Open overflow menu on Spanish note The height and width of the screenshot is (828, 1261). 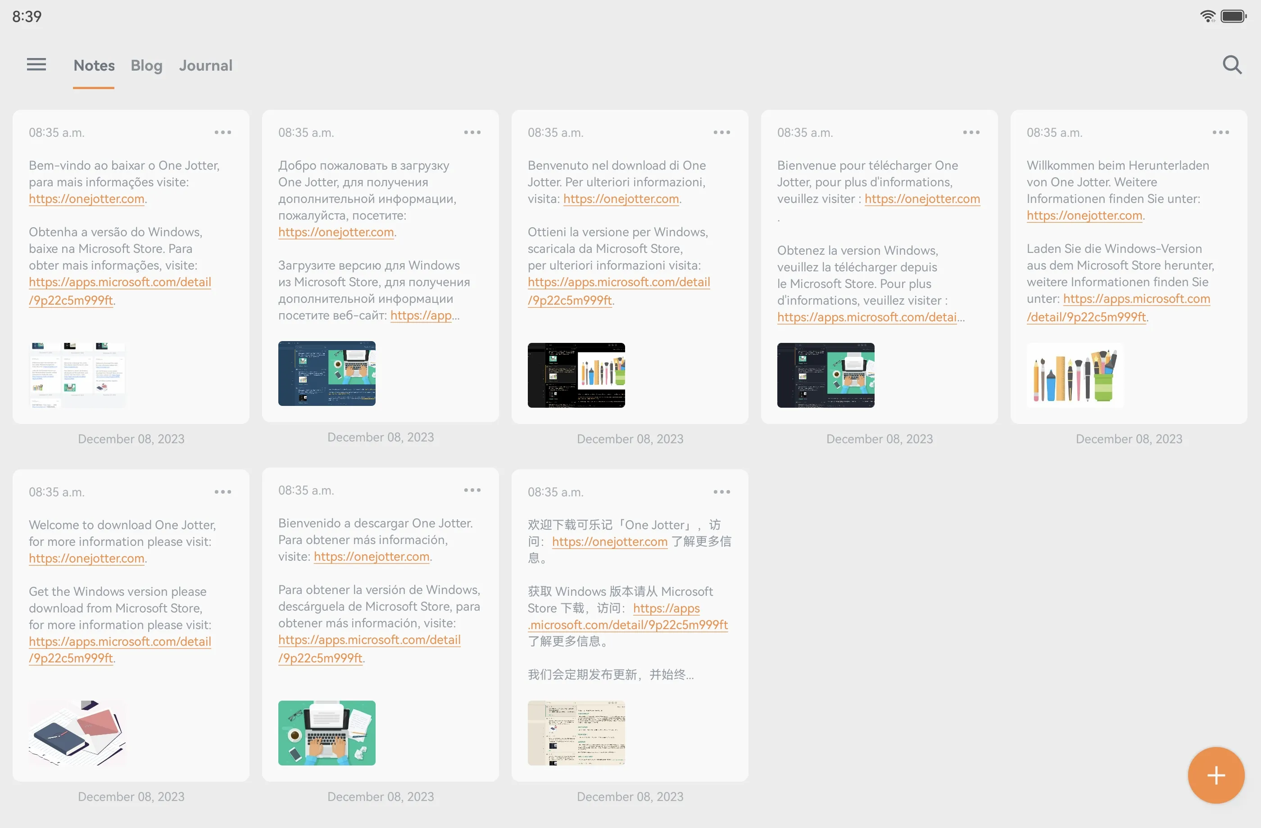(472, 490)
